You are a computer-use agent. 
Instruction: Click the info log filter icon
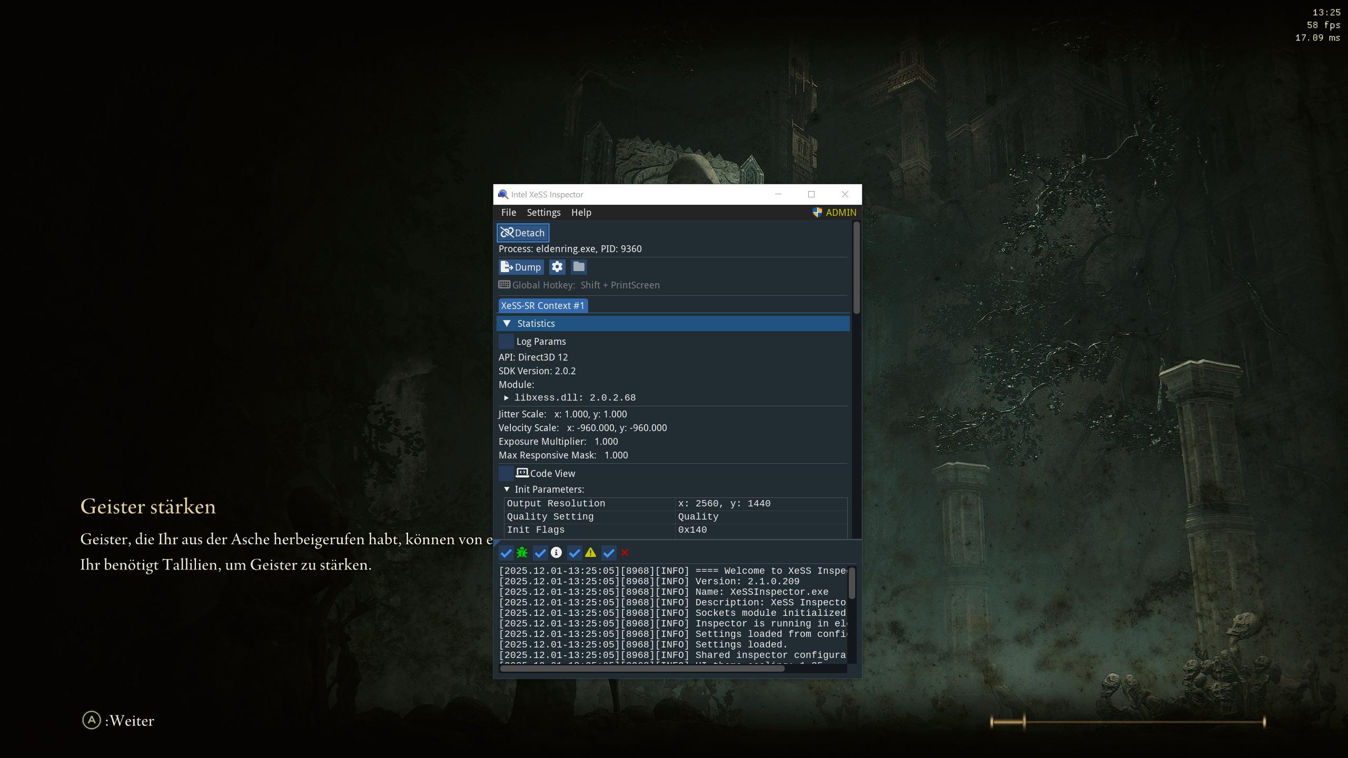pos(556,553)
